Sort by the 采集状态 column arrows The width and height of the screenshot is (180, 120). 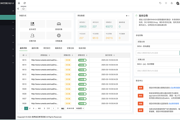[72, 55]
